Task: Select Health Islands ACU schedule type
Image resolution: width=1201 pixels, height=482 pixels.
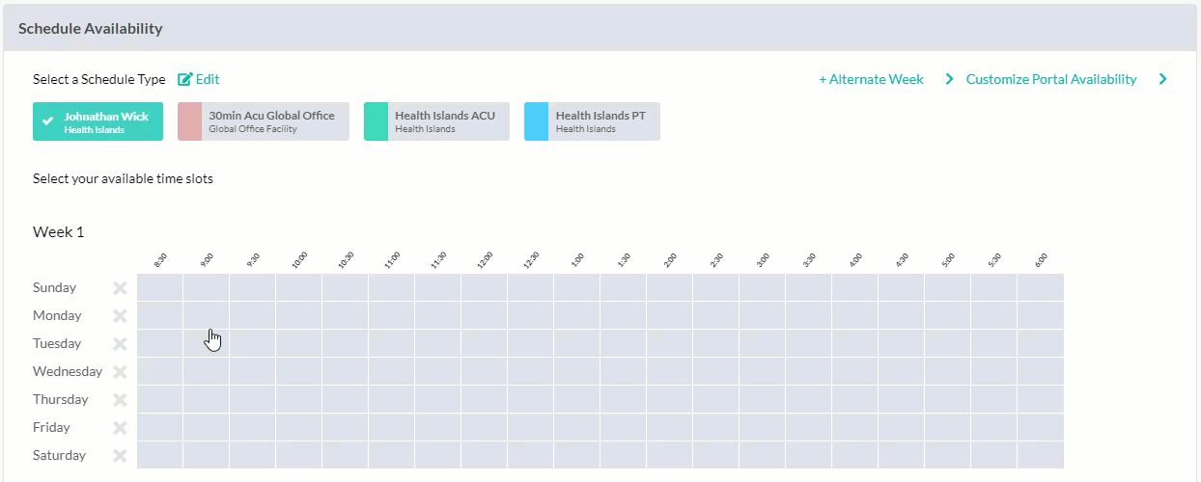Action: tap(436, 121)
